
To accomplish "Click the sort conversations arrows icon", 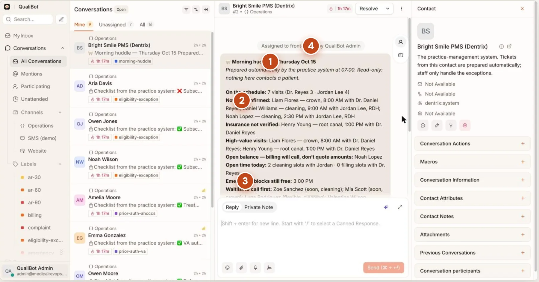I will pyautogui.click(x=196, y=10).
